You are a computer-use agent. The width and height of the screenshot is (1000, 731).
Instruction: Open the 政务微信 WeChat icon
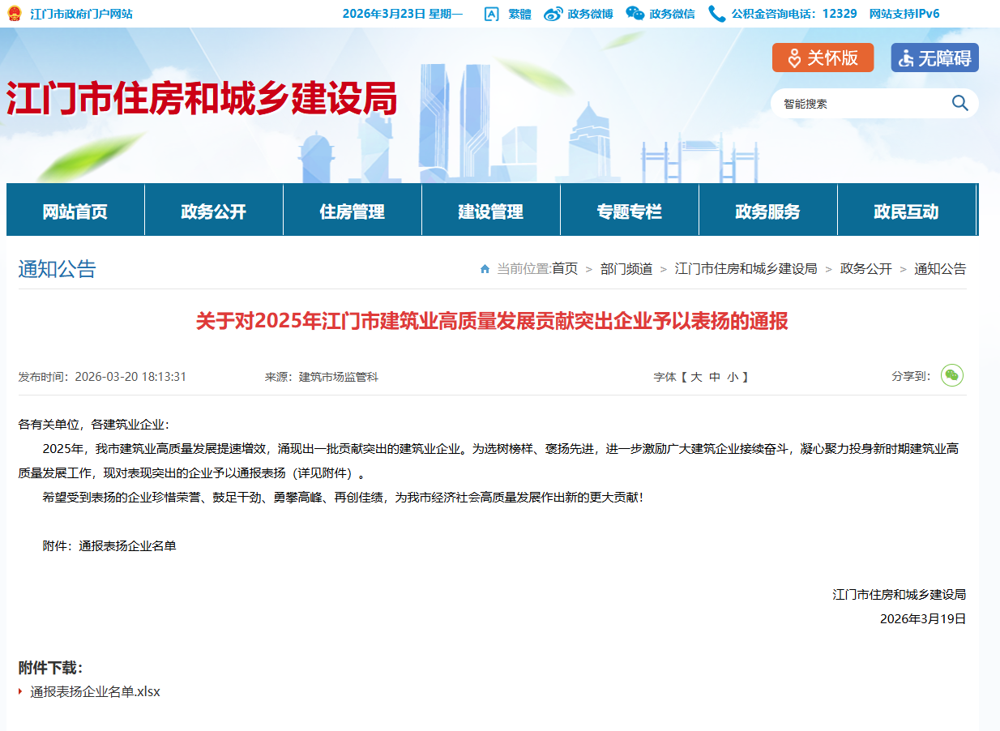point(635,14)
